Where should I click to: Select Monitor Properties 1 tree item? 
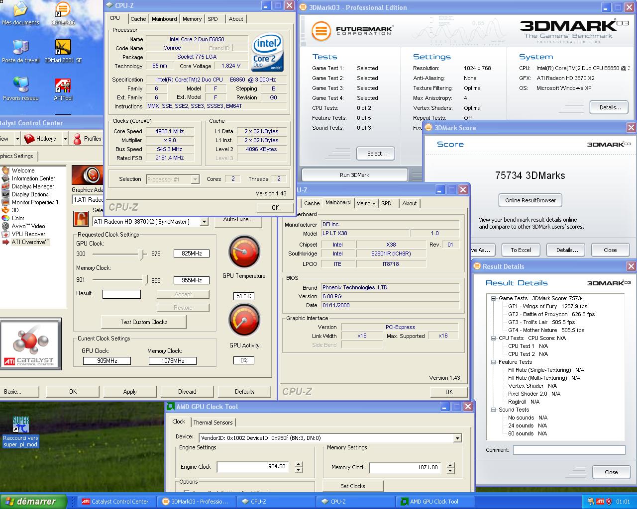(x=35, y=202)
